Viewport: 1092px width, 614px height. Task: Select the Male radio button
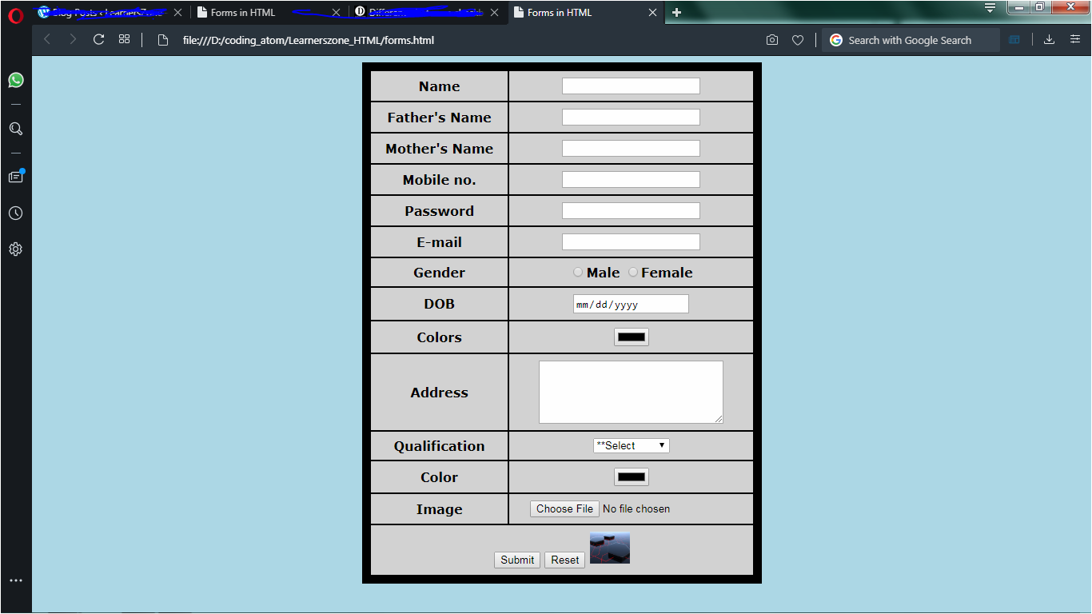[x=578, y=273]
